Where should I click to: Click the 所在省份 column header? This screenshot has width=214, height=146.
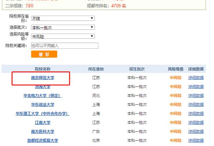click(96, 69)
